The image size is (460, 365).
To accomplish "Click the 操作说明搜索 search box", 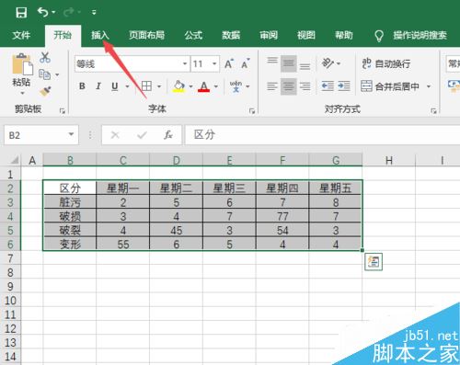I will pyautogui.click(x=411, y=36).
